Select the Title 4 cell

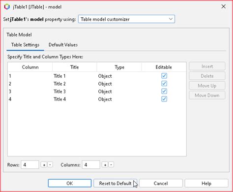click(75, 99)
